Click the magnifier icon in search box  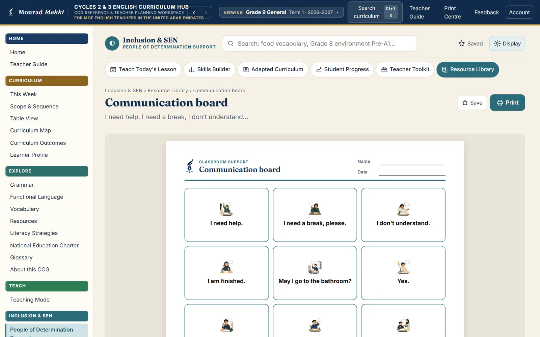[231, 43]
